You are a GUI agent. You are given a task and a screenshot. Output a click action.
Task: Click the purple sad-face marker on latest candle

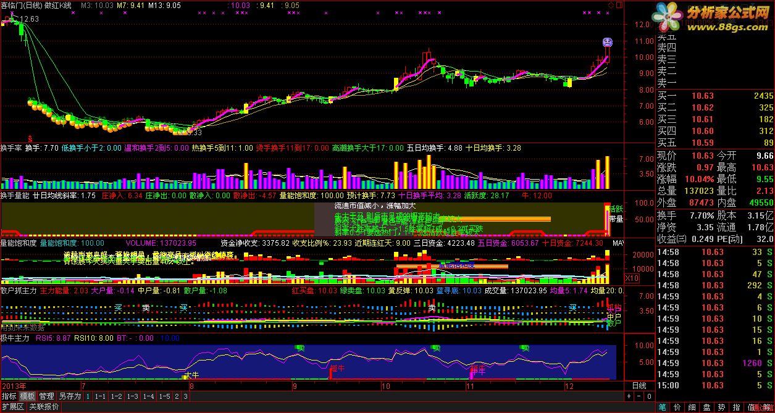point(608,43)
